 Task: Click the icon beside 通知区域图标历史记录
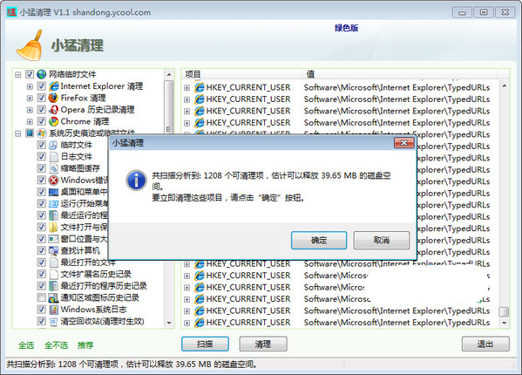[x=53, y=297]
